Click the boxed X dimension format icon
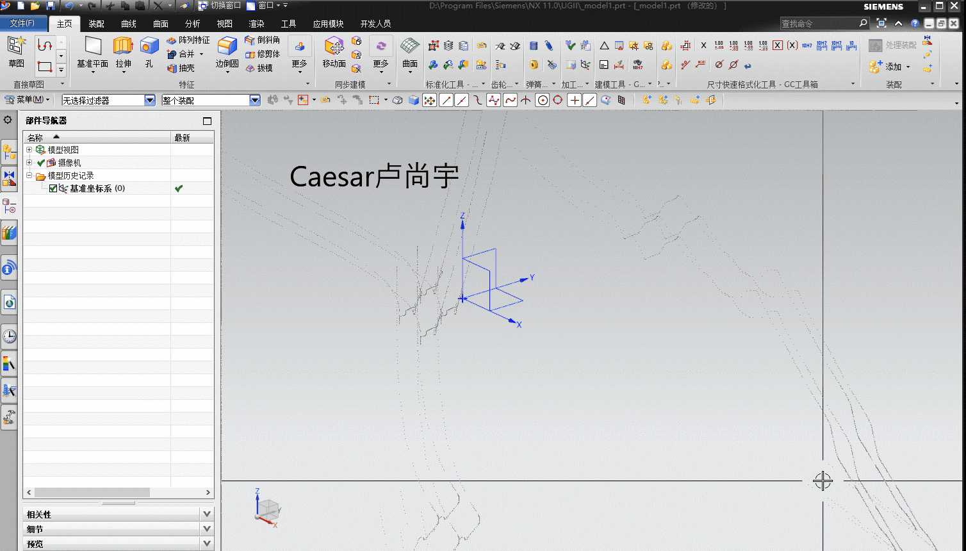 tap(778, 45)
